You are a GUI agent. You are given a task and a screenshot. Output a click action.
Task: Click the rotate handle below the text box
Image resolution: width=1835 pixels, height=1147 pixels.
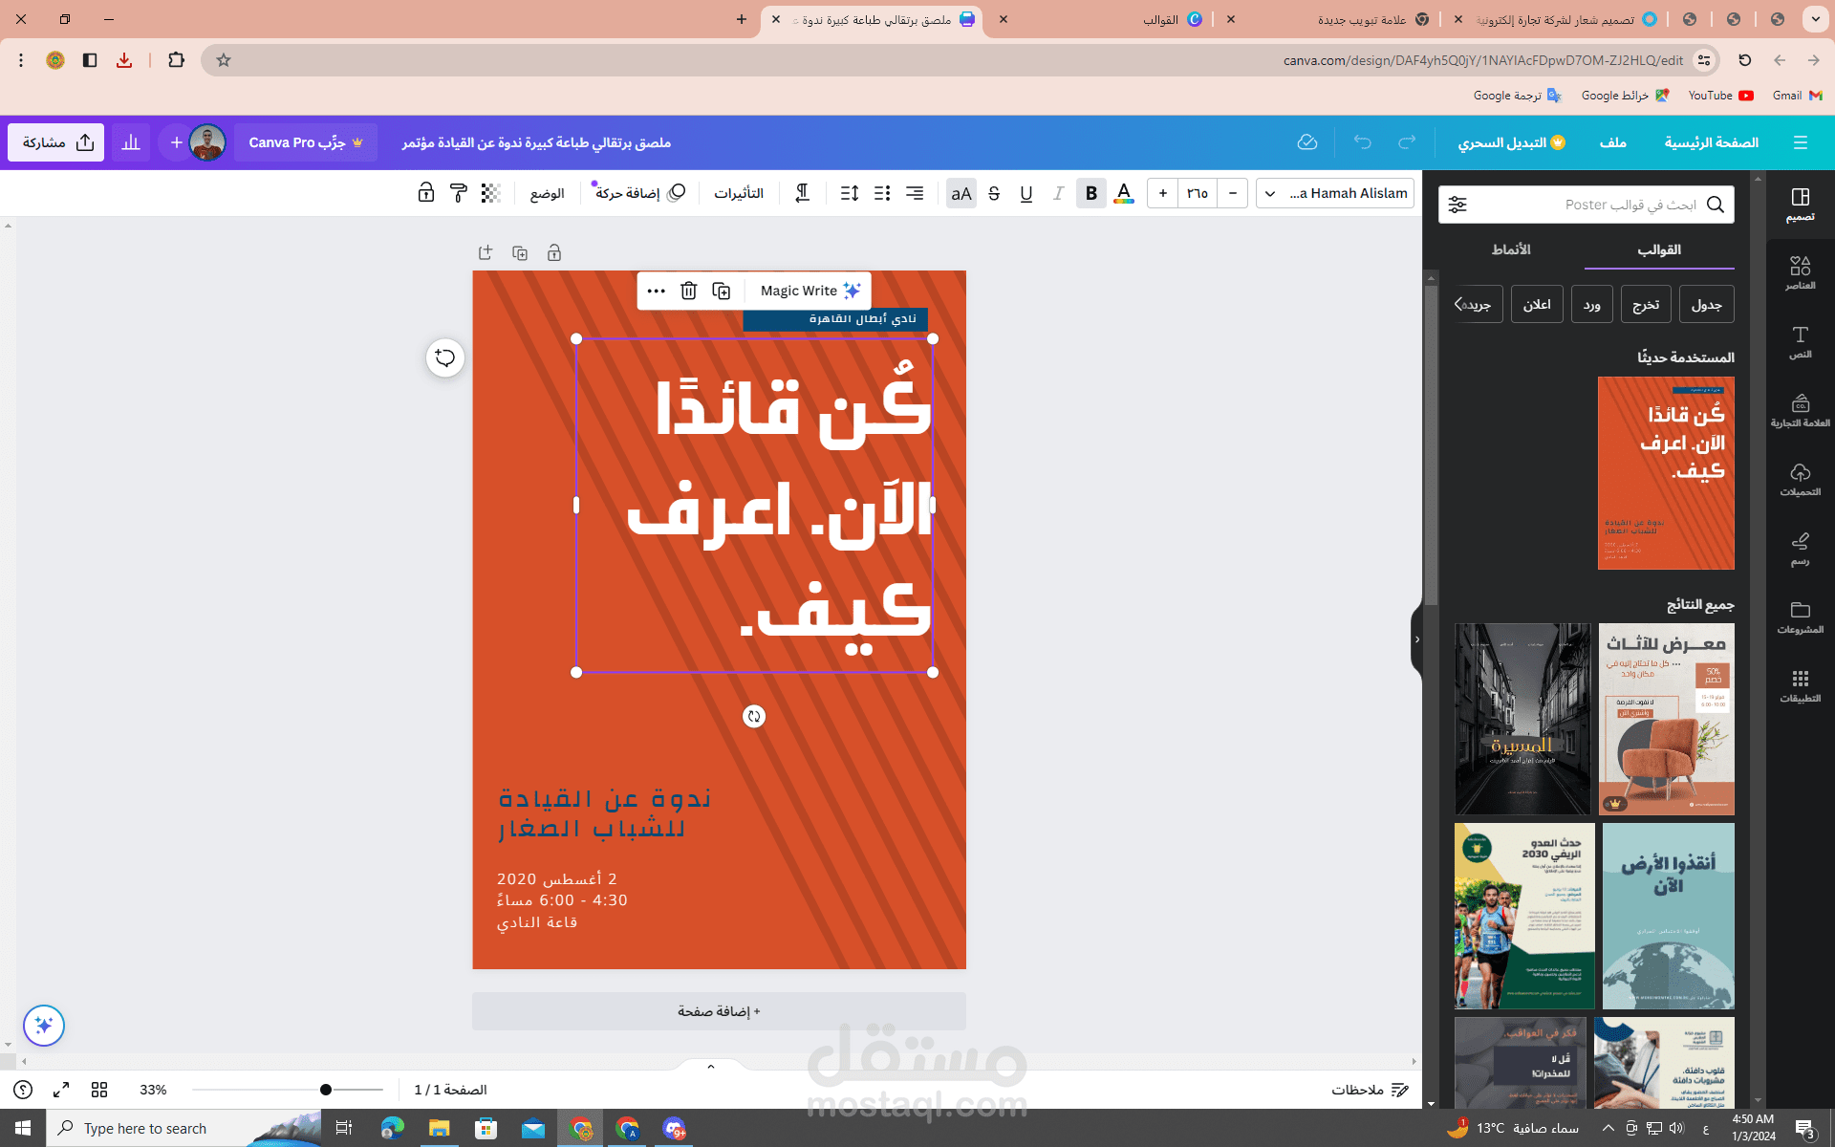click(x=754, y=716)
